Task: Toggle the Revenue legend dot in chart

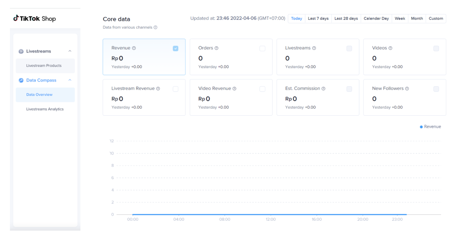Action: coord(421,127)
